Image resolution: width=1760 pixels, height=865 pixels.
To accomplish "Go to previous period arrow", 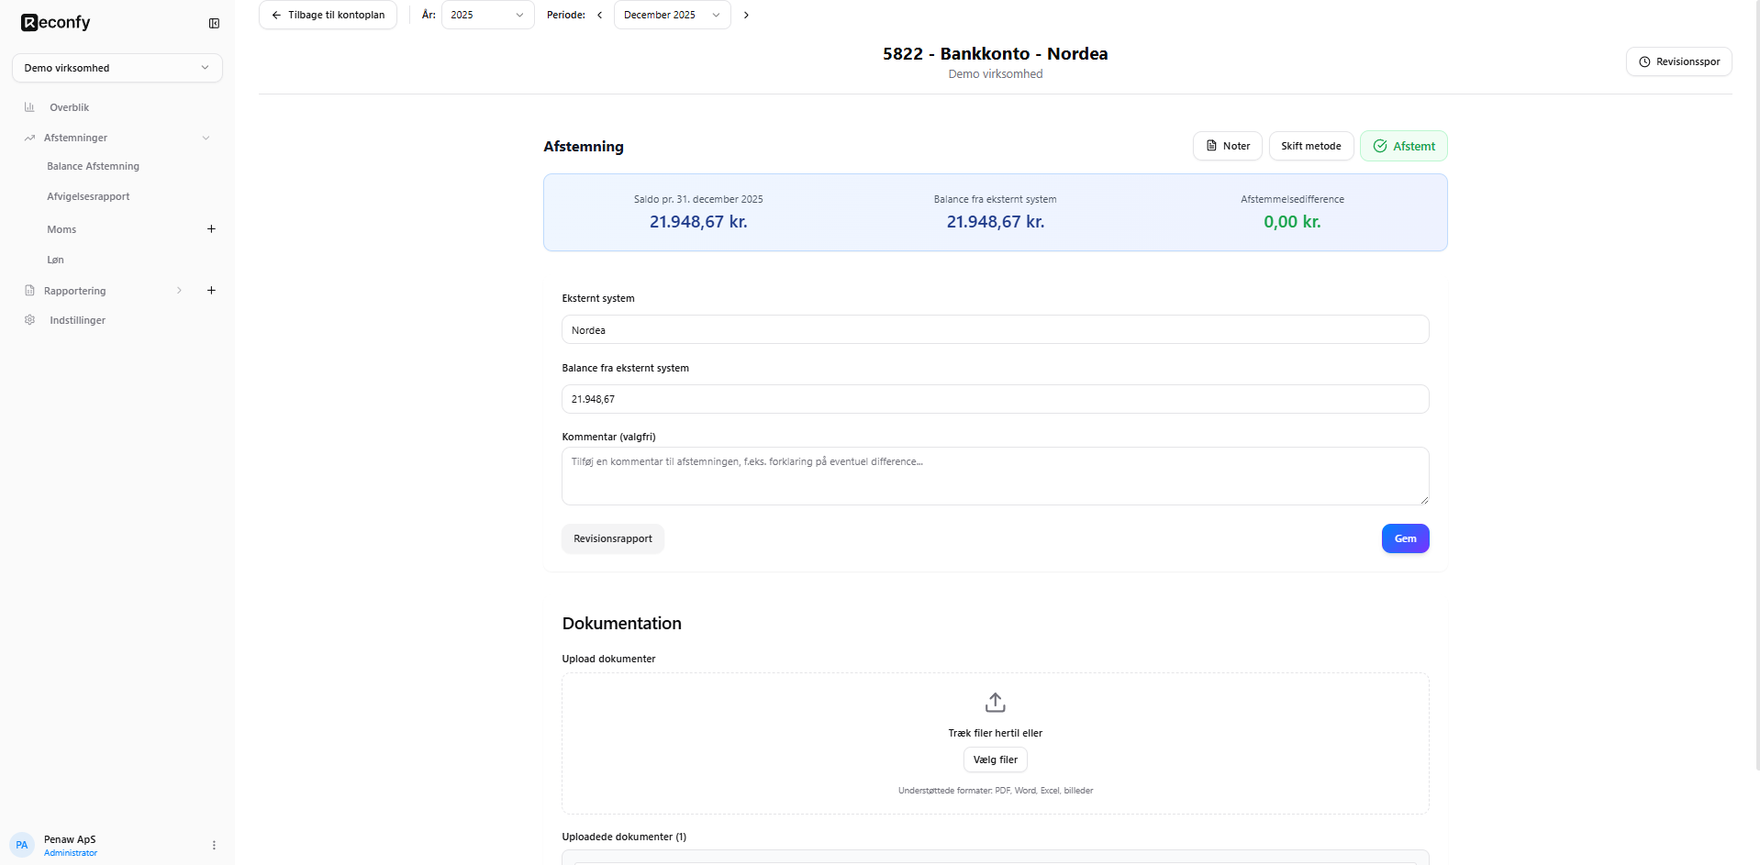I will pyautogui.click(x=599, y=15).
